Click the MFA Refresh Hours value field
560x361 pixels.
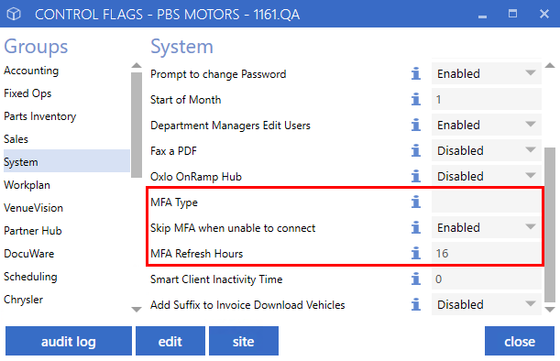pos(487,254)
